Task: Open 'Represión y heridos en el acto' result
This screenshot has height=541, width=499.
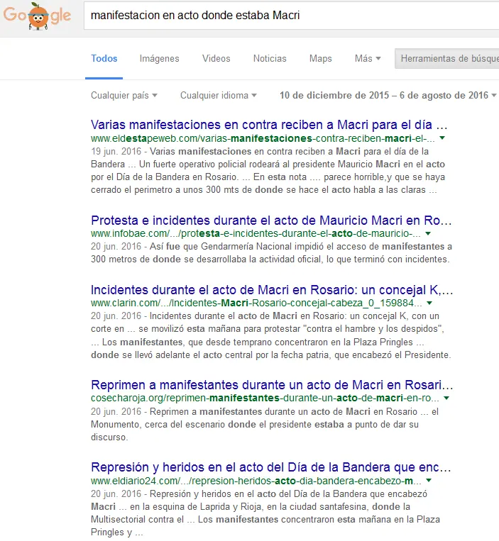Action: [x=271, y=467]
